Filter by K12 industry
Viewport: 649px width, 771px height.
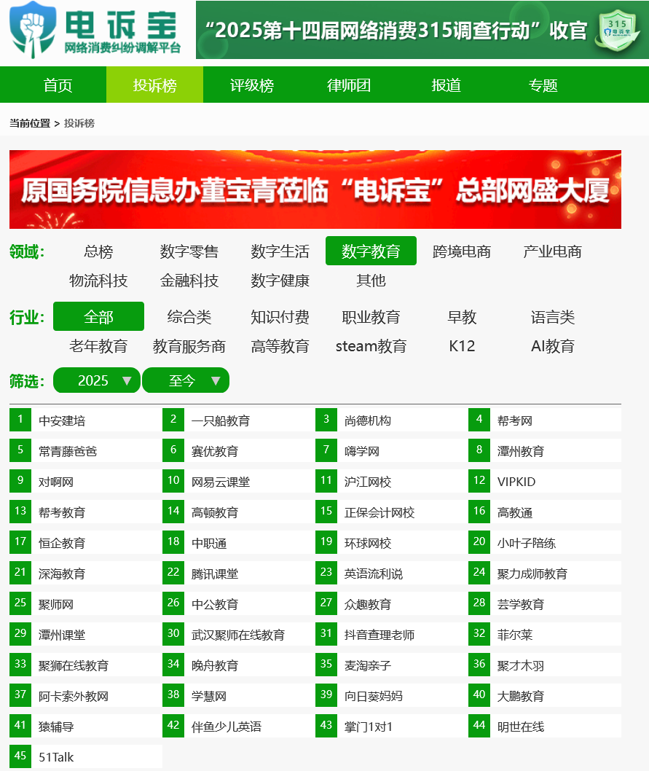[462, 346]
